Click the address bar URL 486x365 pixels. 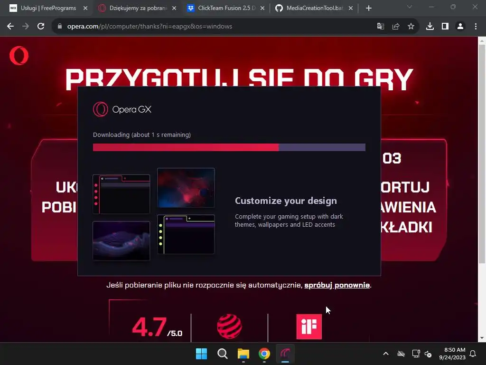(150, 27)
